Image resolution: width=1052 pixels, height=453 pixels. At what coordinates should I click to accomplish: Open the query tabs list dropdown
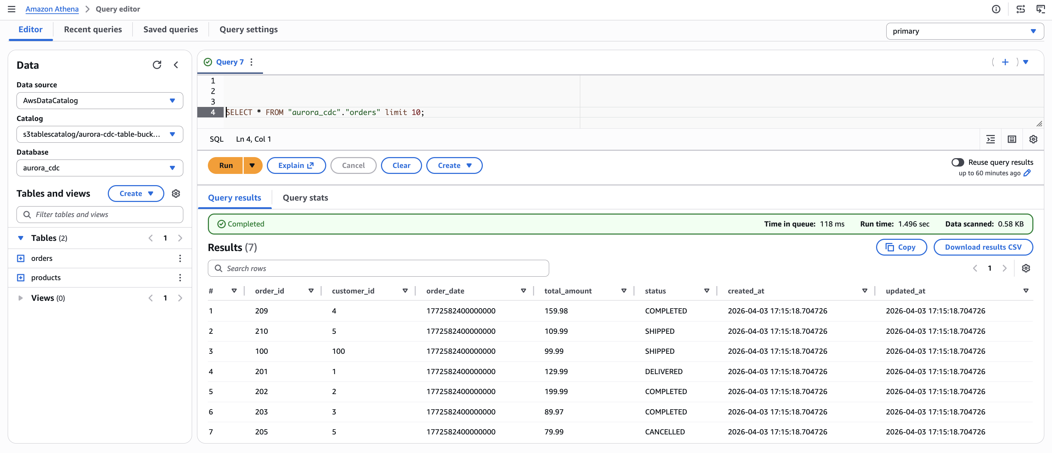1025,62
